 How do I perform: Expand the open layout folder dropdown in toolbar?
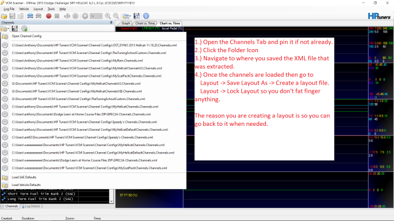[131, 17]
